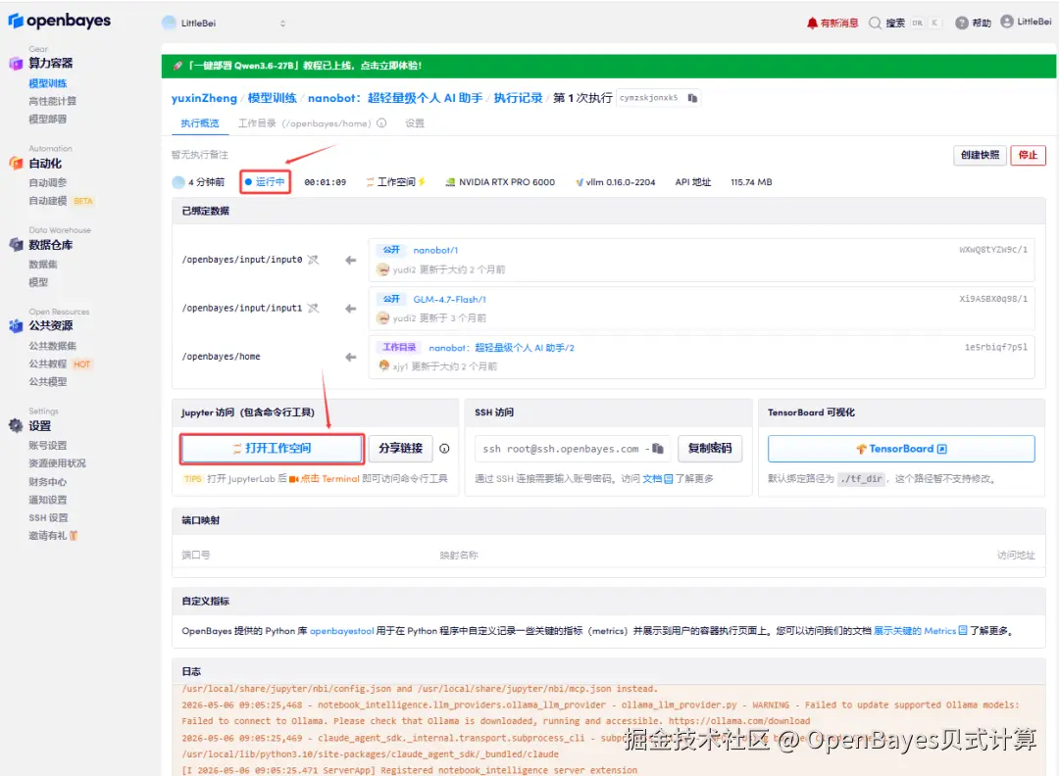This screenshot has height=776, width=1059.
Task: Open 财务中心 in the sidebar
Action: 48,482
